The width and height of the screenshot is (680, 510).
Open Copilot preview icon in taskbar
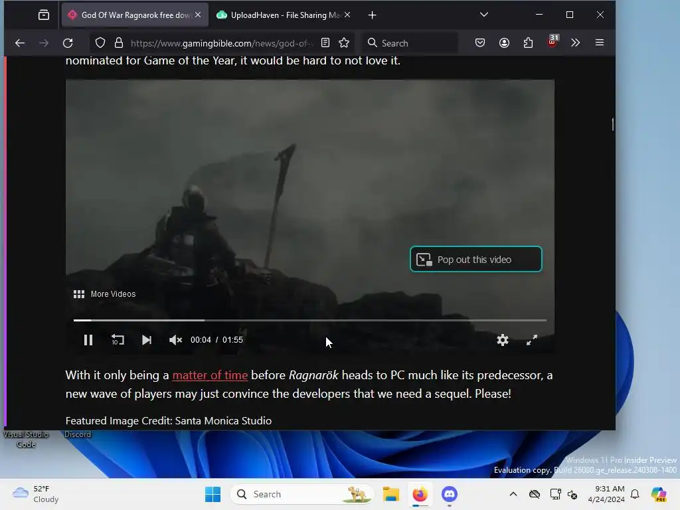coord(658,494)
